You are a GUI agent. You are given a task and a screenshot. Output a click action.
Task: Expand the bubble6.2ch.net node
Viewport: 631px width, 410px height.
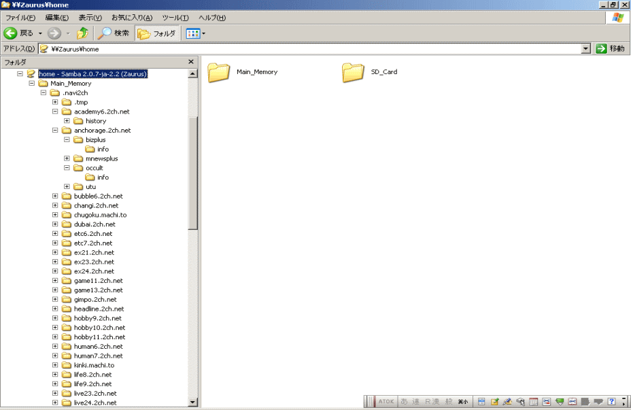pos(55,196)
